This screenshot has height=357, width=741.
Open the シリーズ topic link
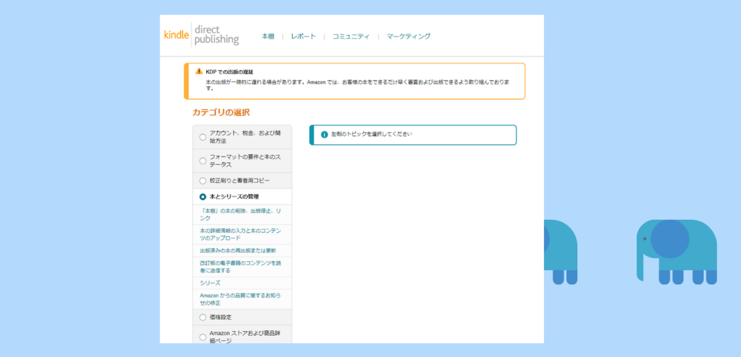click(x=210, y=283)
